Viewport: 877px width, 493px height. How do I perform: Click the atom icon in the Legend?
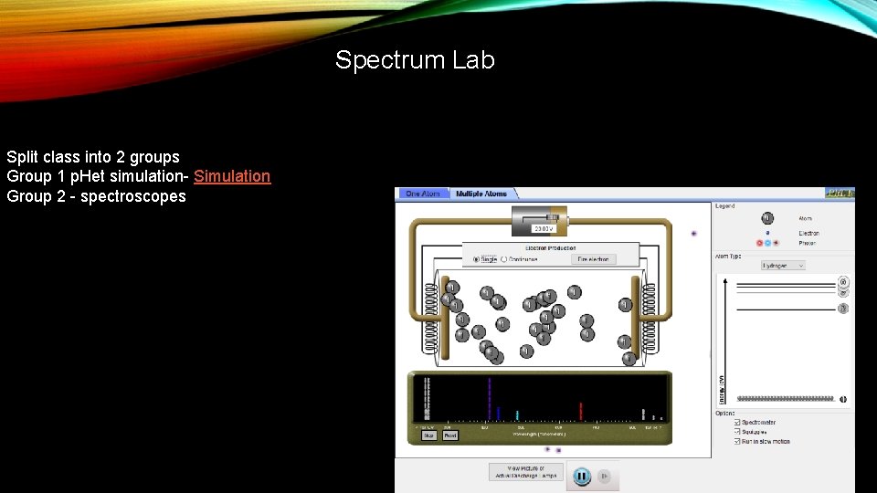pyautogui.click(x=767, y=218)
